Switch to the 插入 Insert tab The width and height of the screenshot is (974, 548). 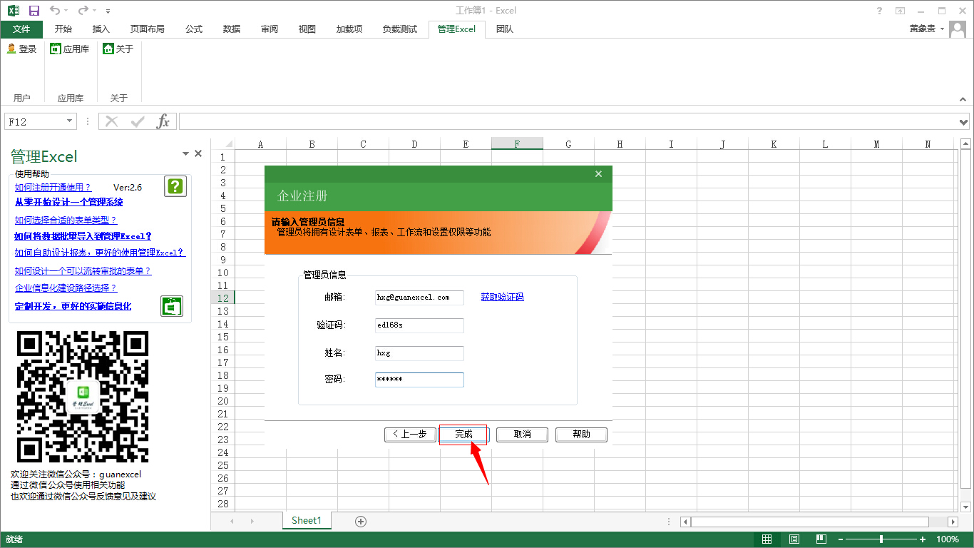101,29
